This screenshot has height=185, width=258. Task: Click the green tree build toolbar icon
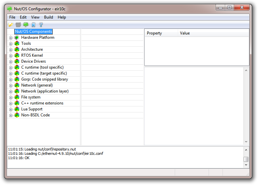26,25
